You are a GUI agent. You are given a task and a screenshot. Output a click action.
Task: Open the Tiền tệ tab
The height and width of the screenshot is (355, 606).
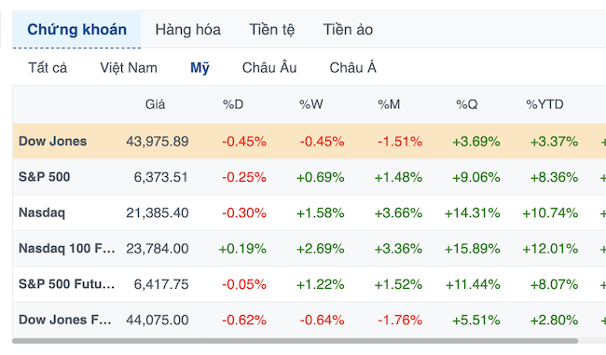[x=271, y=30]
